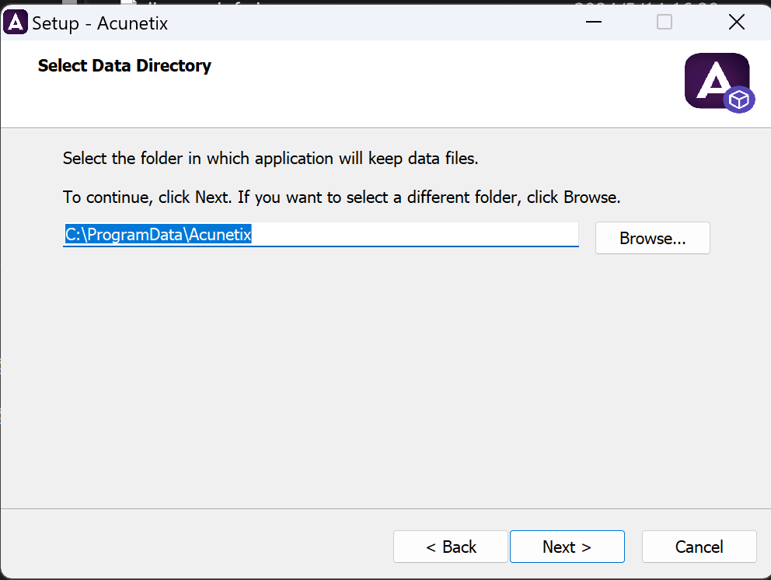771x580 pixels.
Task: Click the "Setup - Acunetix" window title text
Action: click(x=99, y=23)
